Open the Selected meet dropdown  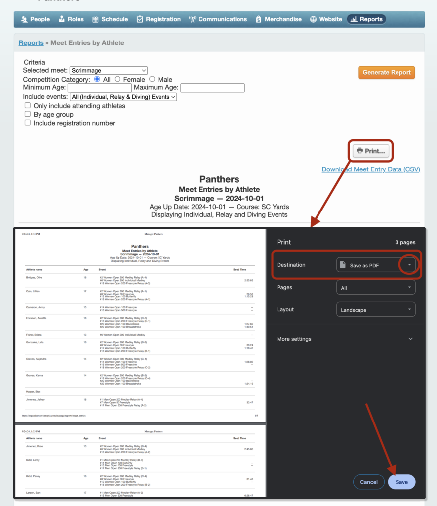[x=109, y=70]
